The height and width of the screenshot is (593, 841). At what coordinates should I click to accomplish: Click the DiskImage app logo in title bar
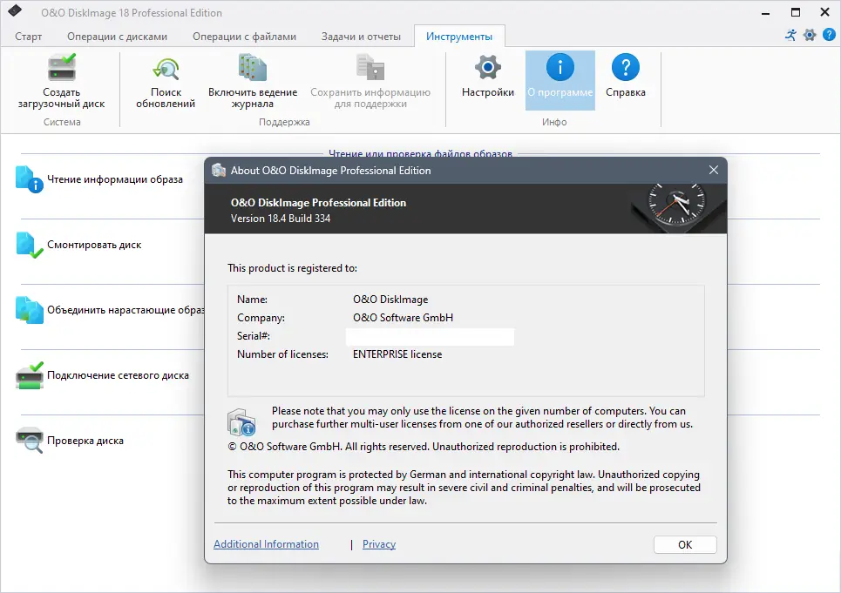click(x=15, y=10)
